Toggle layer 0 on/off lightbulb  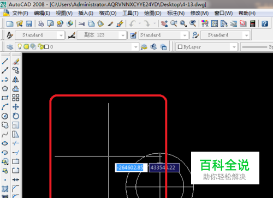[x=20, y=46]
